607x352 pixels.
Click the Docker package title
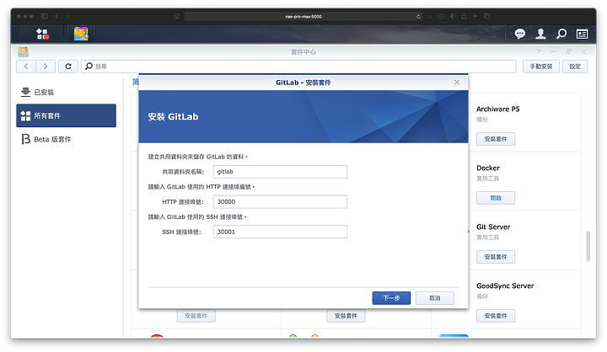click(x=488, y=168)
